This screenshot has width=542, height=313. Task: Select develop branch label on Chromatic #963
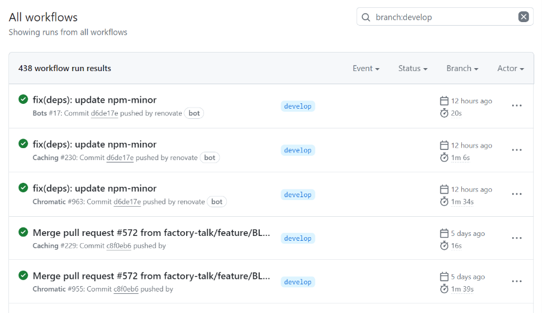coord(298,195)
